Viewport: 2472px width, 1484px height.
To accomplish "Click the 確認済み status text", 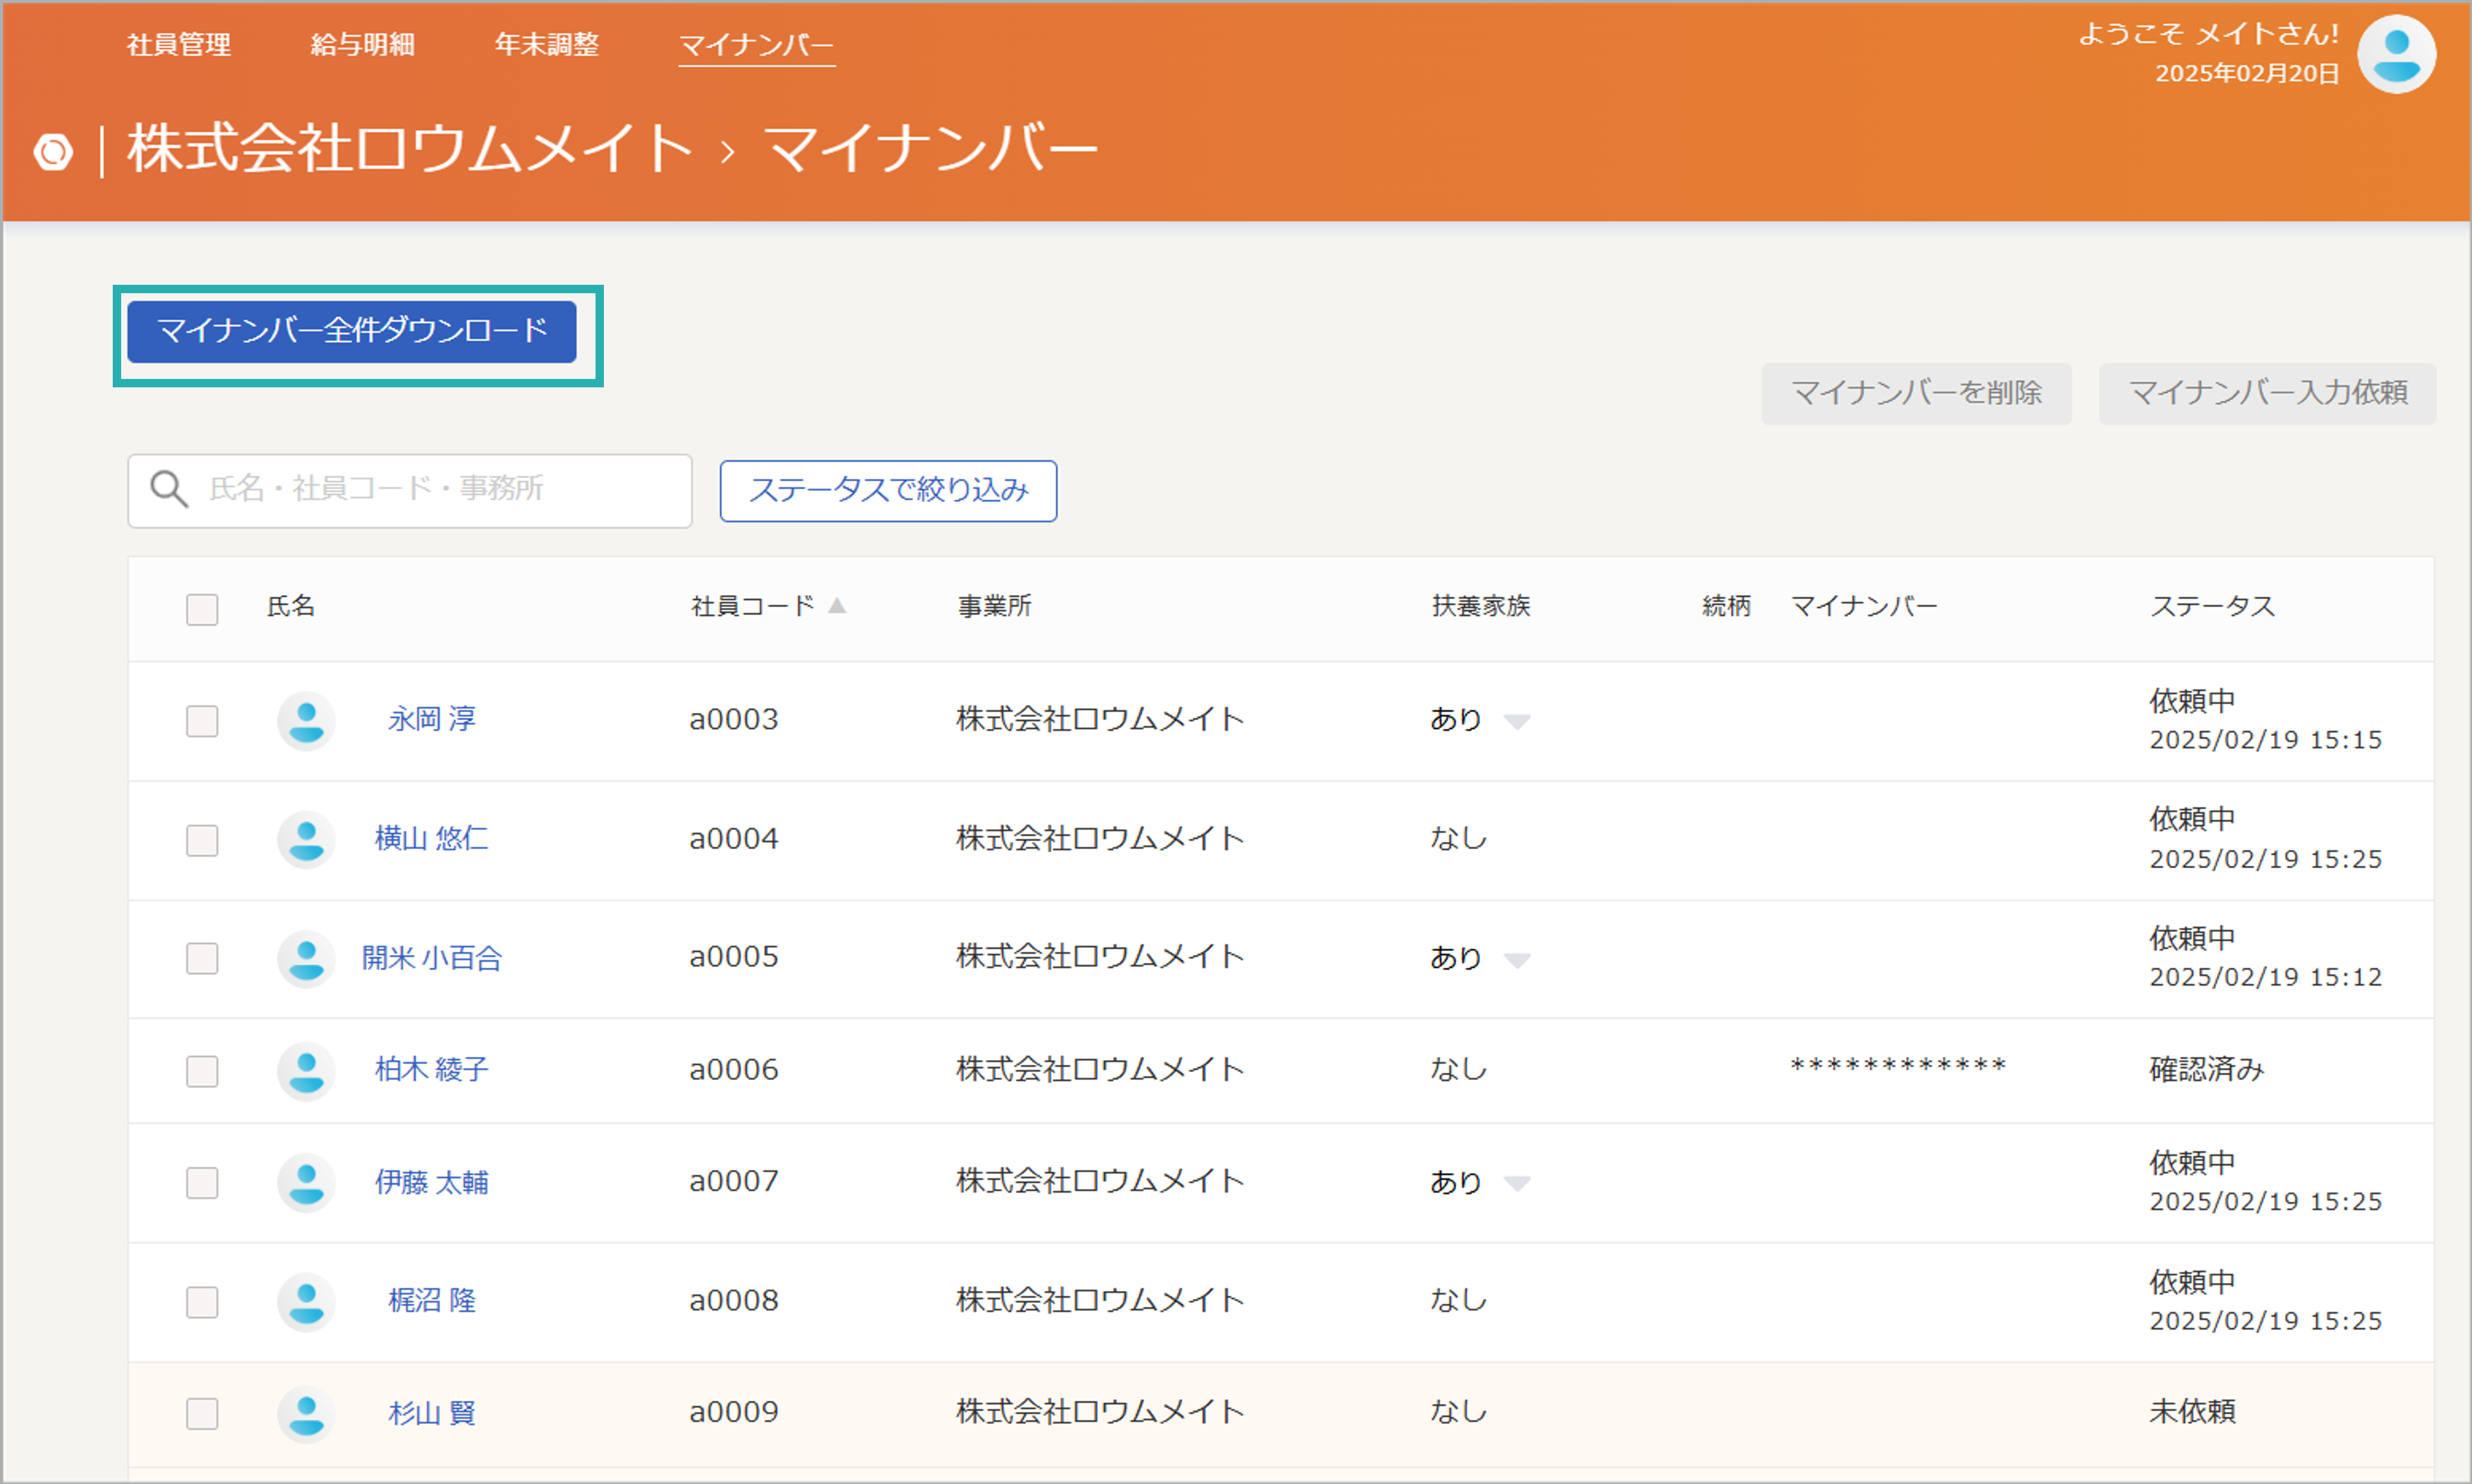I will [x=2207, y=1070].
